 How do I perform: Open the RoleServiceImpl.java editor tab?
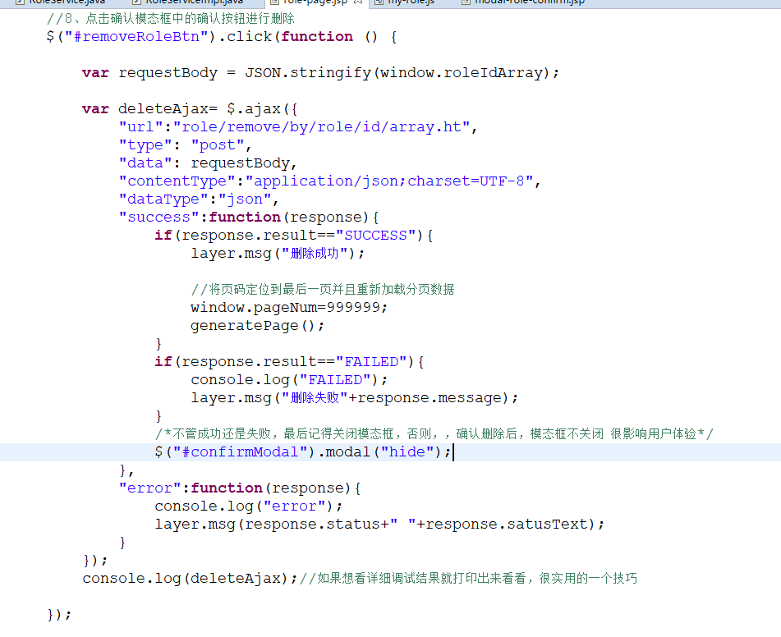(x=188, y=2)
